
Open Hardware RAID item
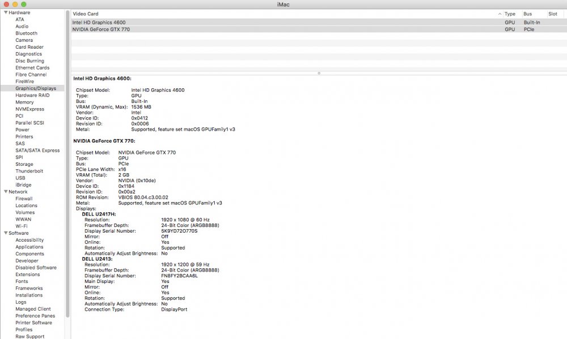[x=32, y=95]
